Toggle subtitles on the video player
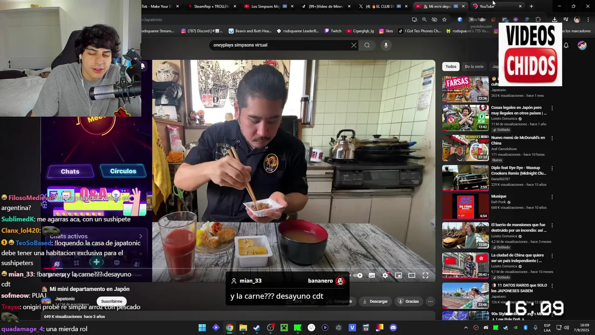Screen dimensions: 595x335 [x=372, y=275]
